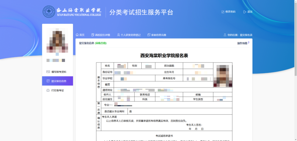Viewport: 297px width, 141px height.
Task: Click the 出生年月 table cell
Action: 169,72
